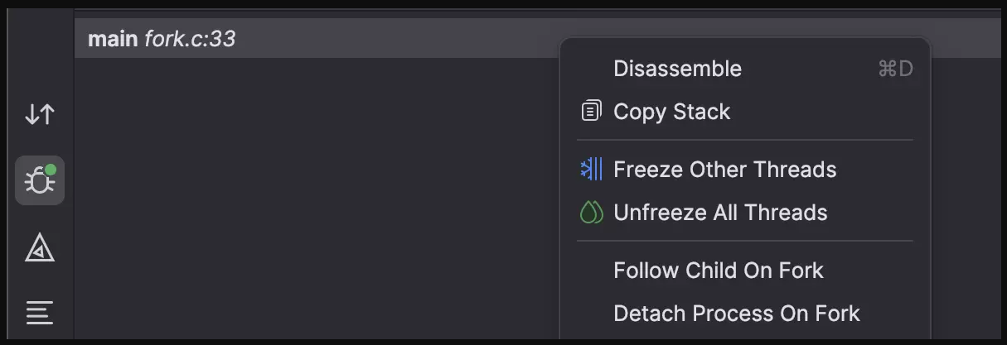Click the bold 'main' function name
1007x345 pixels.
click(113, 39)
